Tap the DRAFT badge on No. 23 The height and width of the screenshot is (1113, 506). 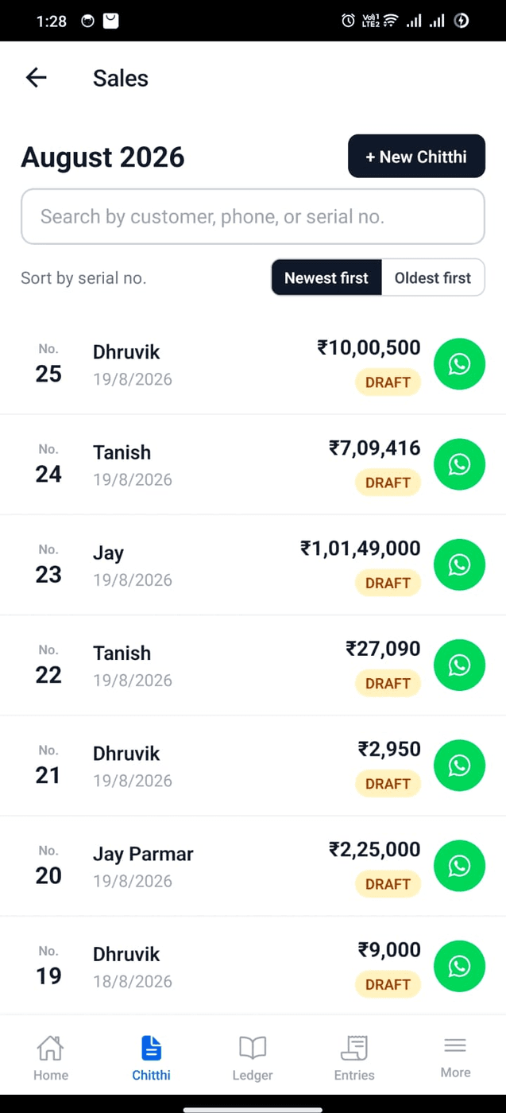pos(388,583)
